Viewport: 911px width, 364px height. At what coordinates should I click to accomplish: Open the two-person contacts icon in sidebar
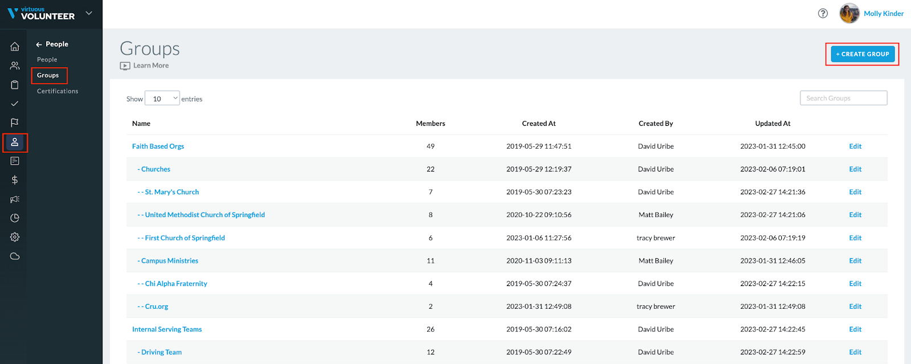click(x=15, y=66)
